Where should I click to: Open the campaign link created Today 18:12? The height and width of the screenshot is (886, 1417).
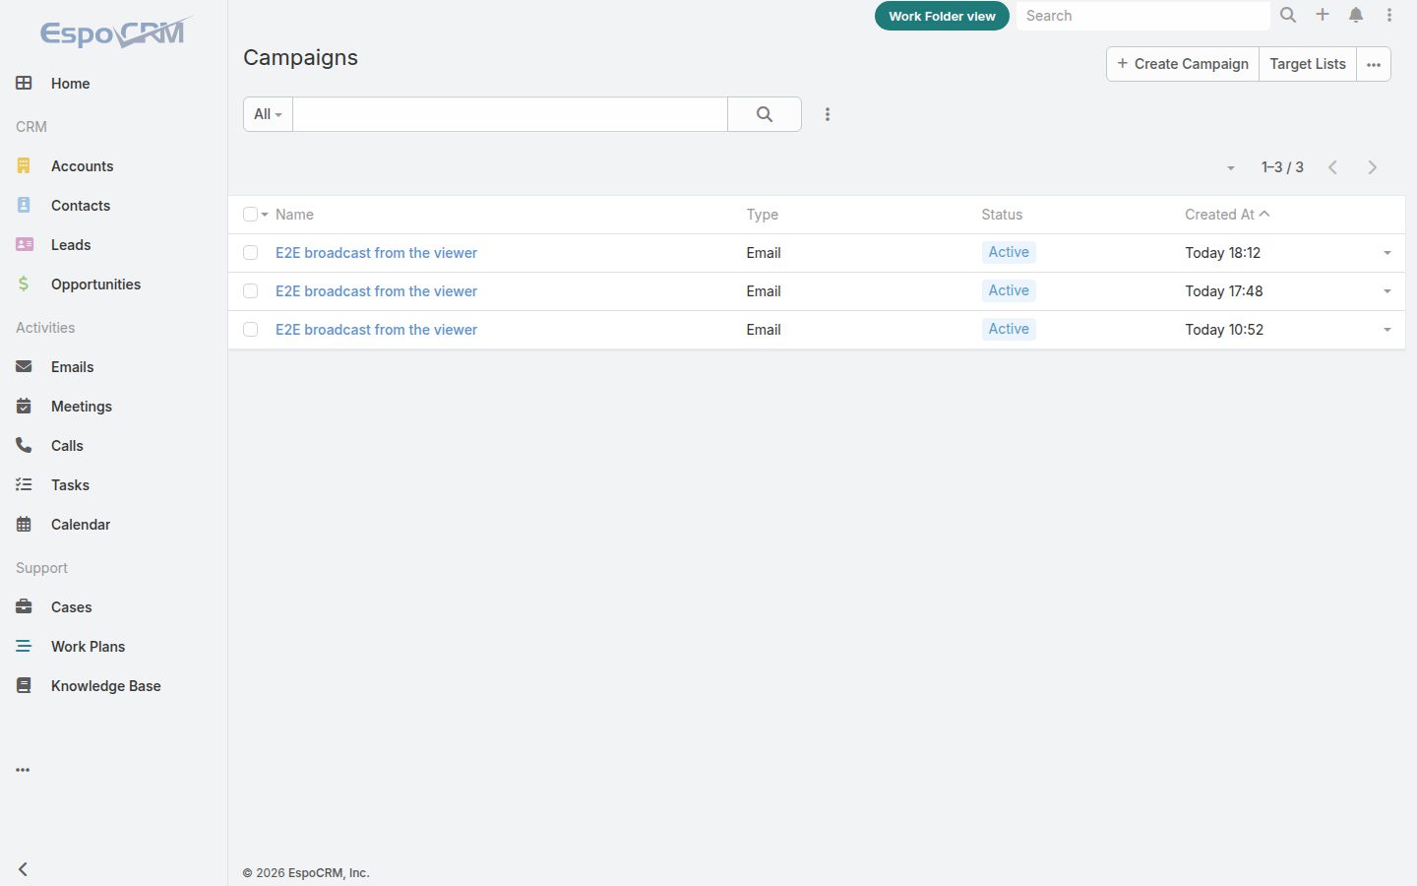[376, 253]
